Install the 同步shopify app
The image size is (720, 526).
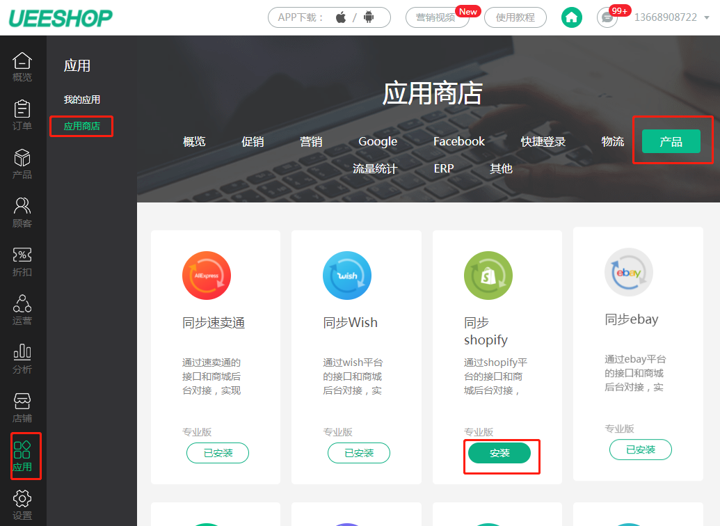(499, 453)
